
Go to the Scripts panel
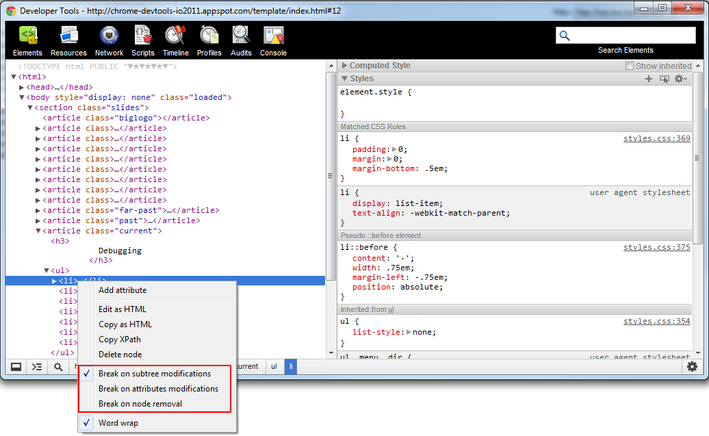[143, 40]
